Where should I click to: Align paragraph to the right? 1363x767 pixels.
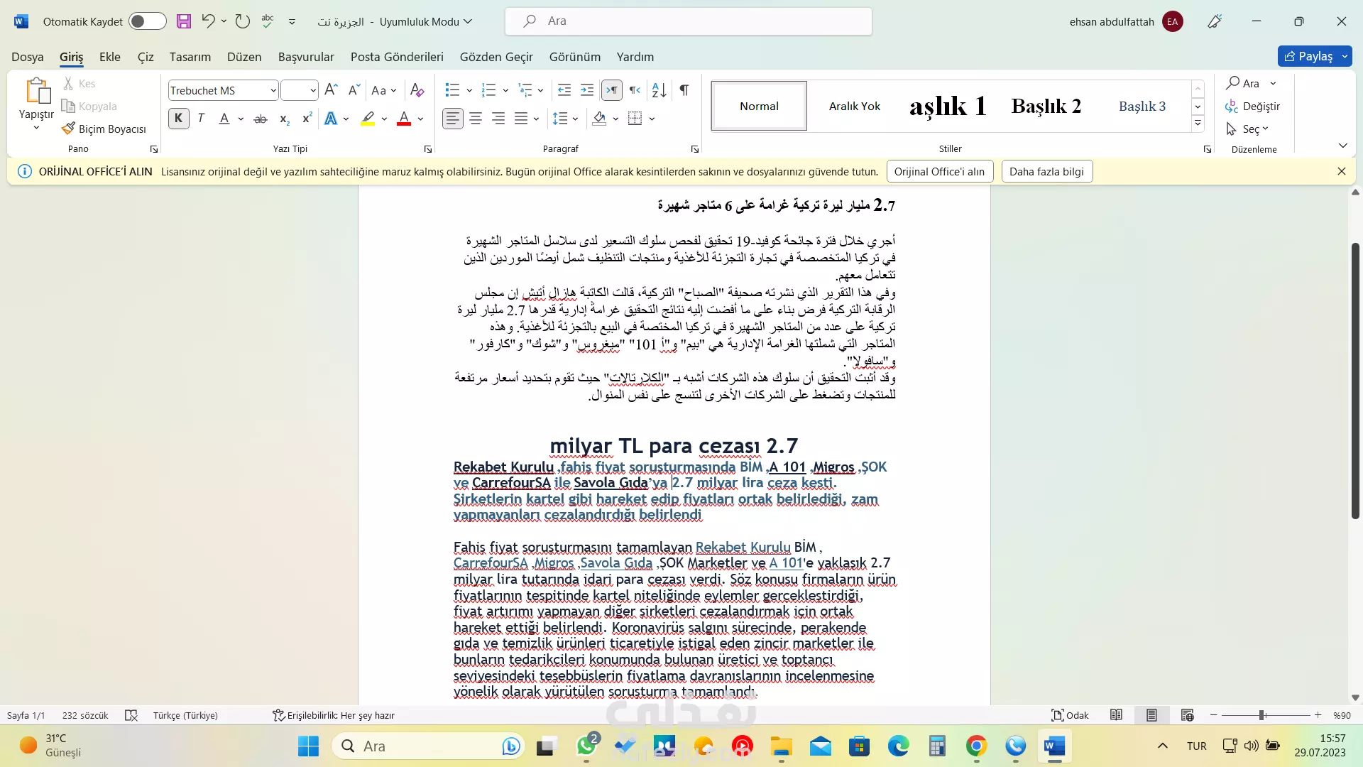pos(498,119)
